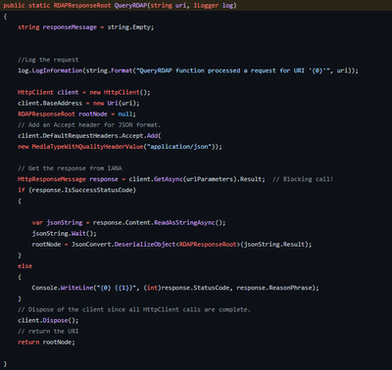Click the 'QueryRDAP' method name in the signature
Viewport: 392px width, 370px height.
tap(130, 6)
